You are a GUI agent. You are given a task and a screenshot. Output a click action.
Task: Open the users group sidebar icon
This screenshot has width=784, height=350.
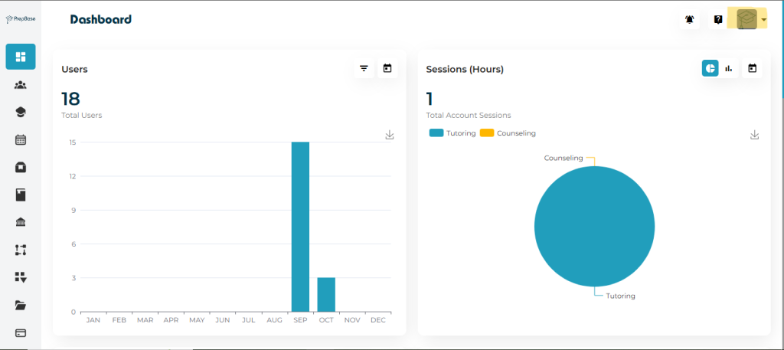coord(21,85)
